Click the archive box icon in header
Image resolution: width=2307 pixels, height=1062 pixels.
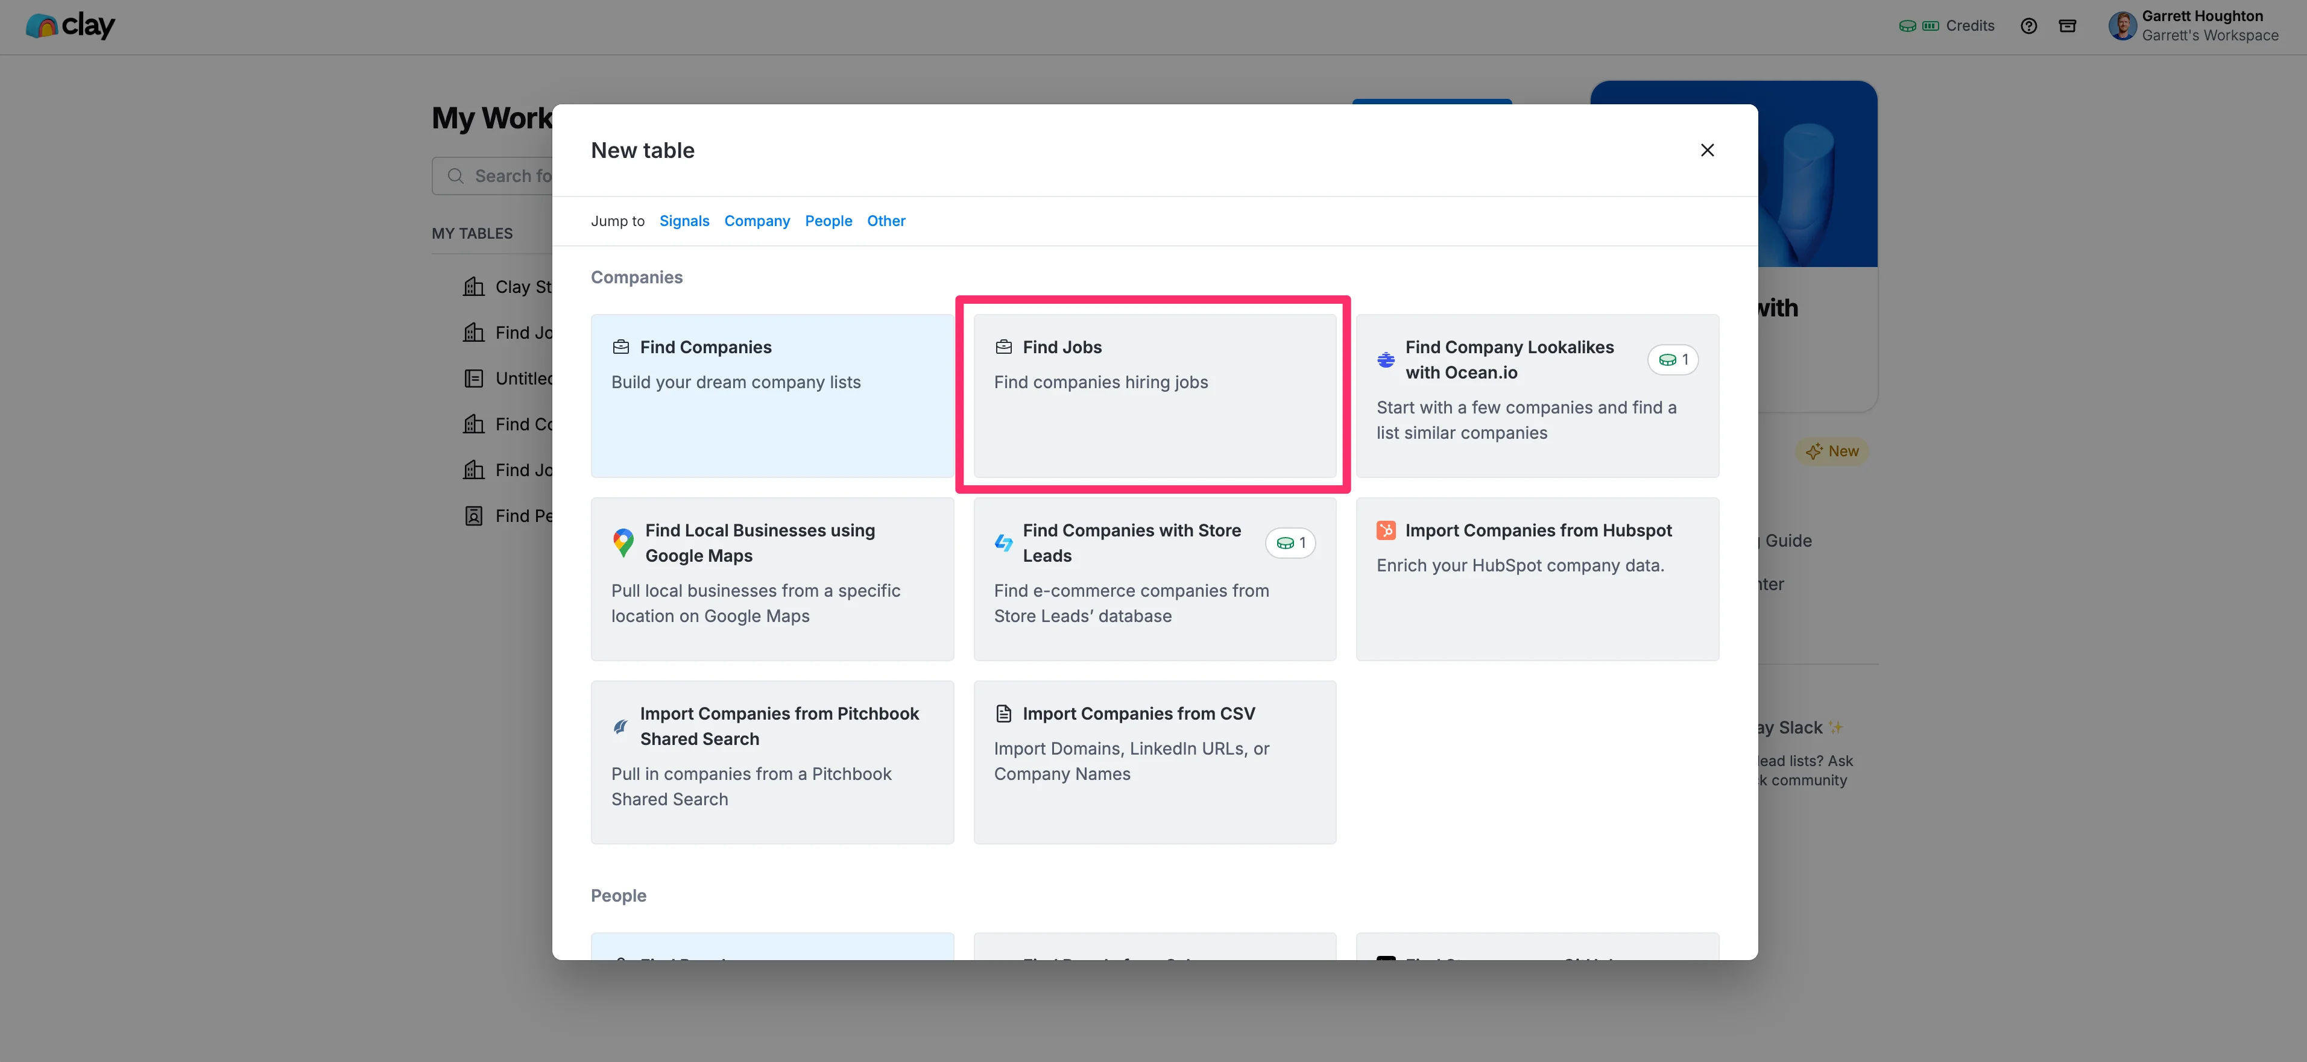(x=2067, y=26)
